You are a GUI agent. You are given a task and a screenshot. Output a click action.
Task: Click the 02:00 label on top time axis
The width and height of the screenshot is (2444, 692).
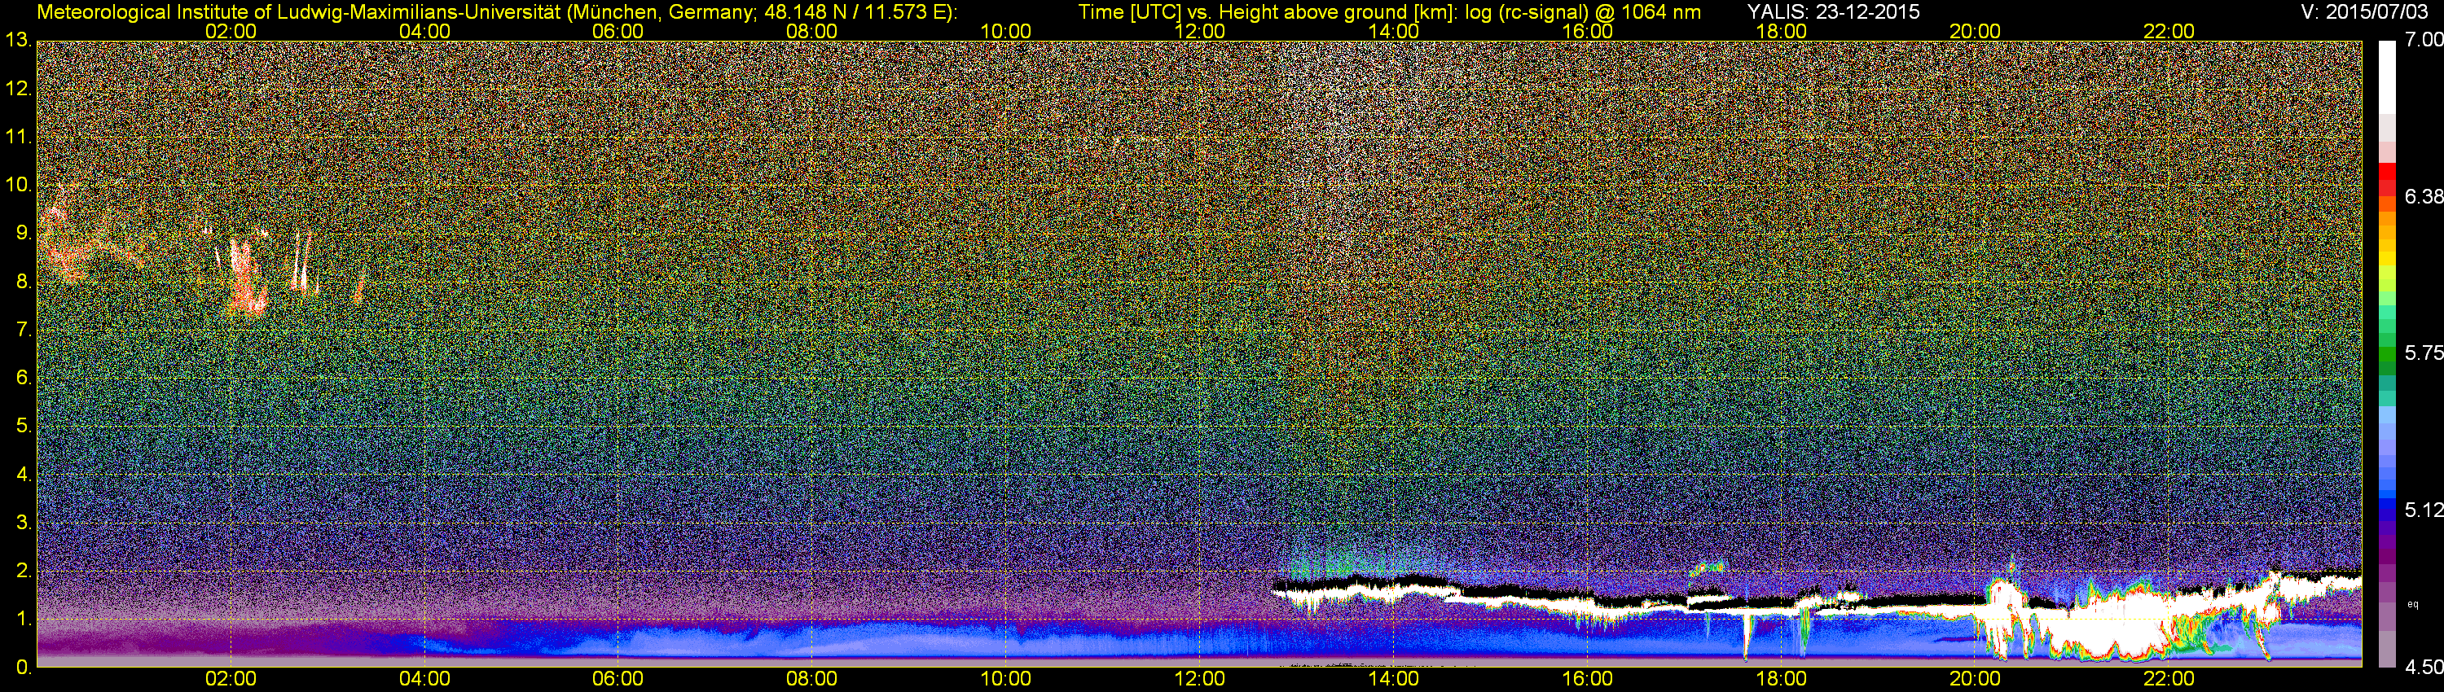pyautogui.click(x=231, y=31)
